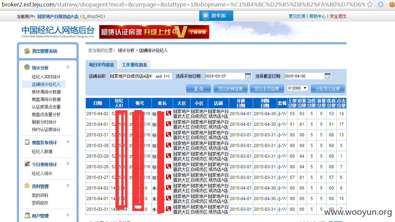Open 预约认证房统计 sidebar item
The height and width of the screenshot is (222, 395).
click(x=46, y=129)
